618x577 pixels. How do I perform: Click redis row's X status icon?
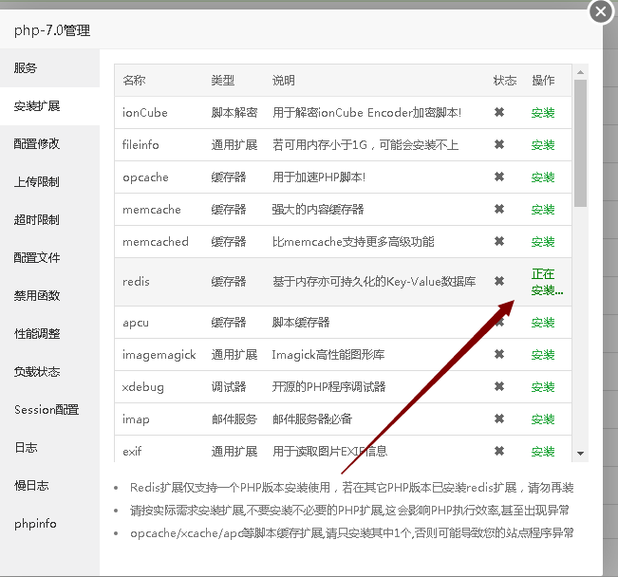(x=499, y=282)
